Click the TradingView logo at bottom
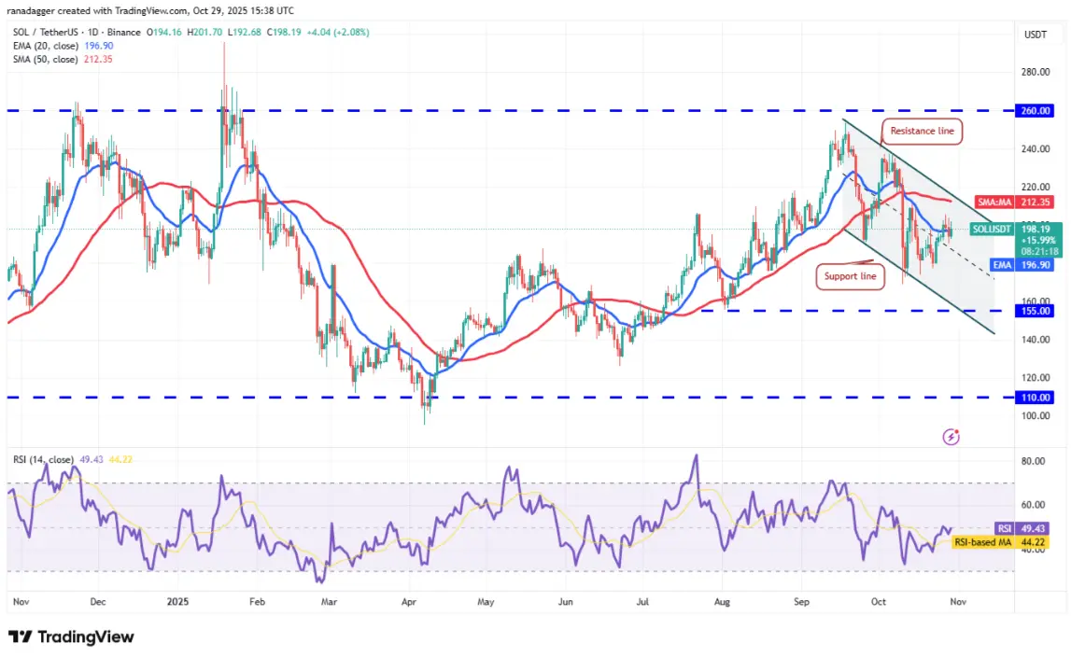This screenshot has width=1071, height=657. 71,637
